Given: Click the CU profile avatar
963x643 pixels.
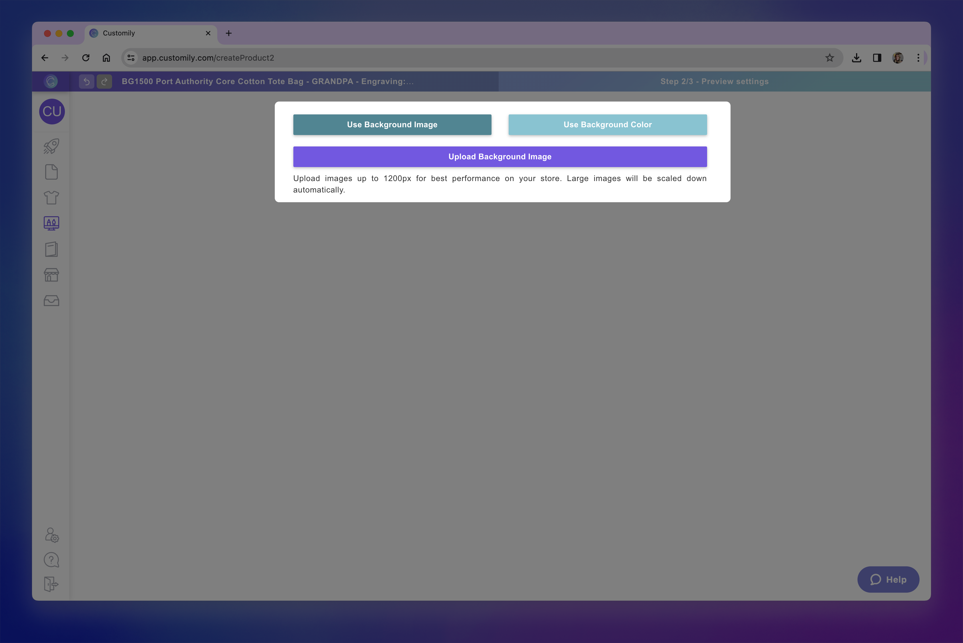Looking at the screenshot, I should point(52,112).
